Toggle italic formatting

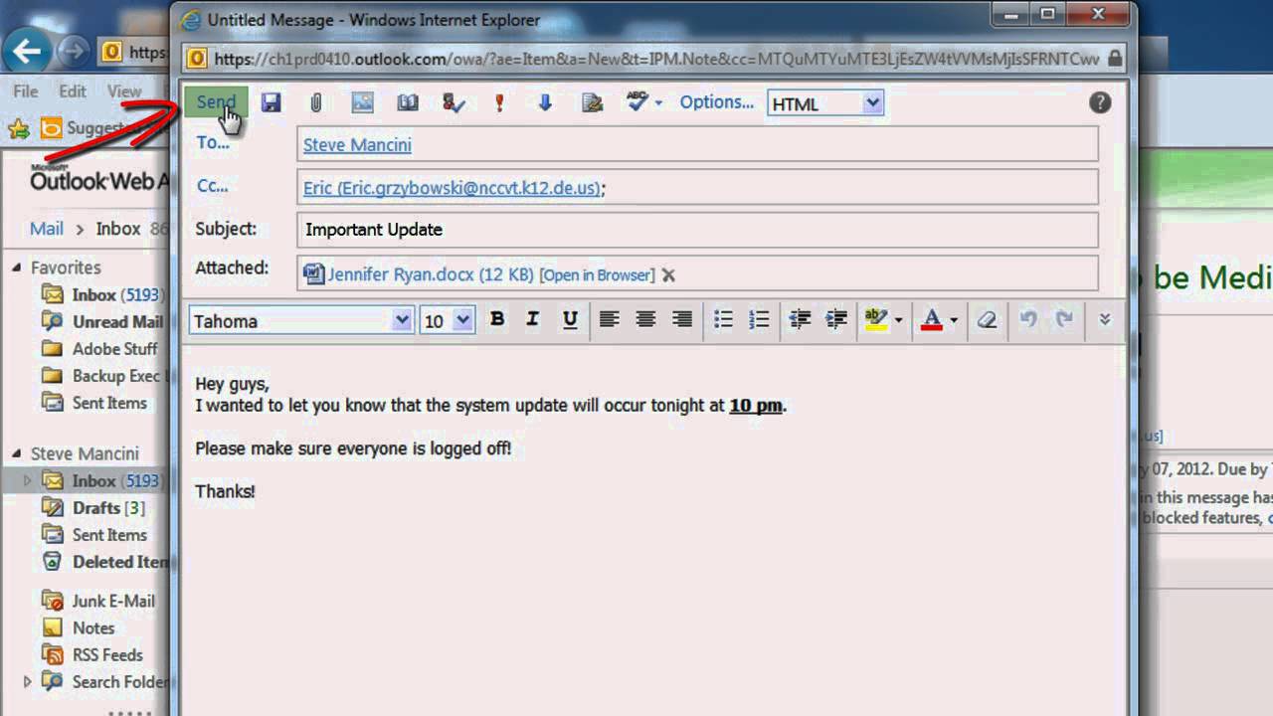coord(533,319)
